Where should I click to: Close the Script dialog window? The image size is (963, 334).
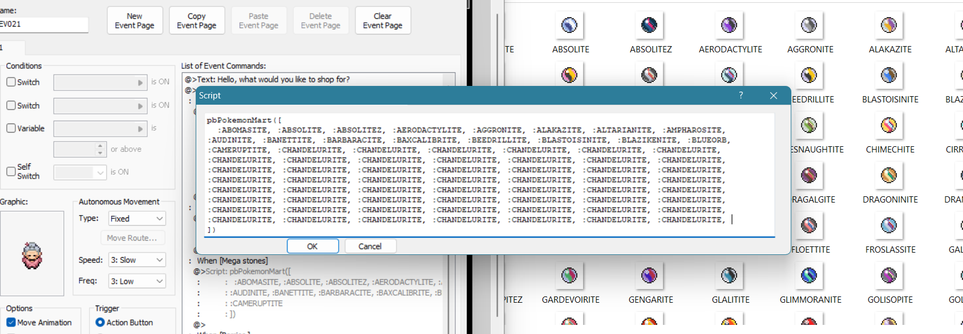click(x=774, y=96)
